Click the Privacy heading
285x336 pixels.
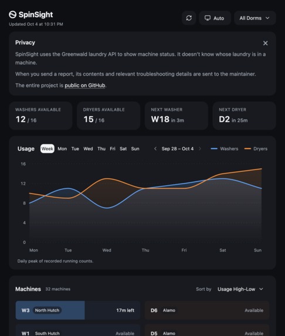click(25, 43)
